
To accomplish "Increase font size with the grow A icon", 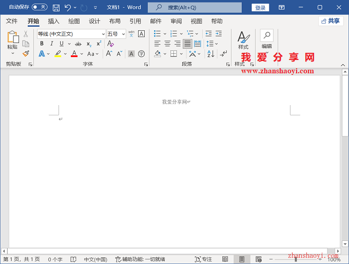I will (x=109, y=53).
